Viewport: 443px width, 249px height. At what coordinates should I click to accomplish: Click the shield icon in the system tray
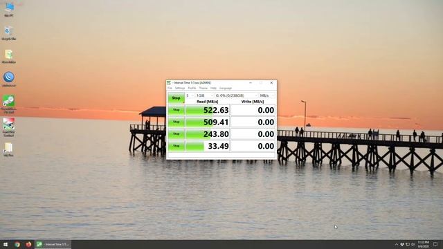point(402,244)
